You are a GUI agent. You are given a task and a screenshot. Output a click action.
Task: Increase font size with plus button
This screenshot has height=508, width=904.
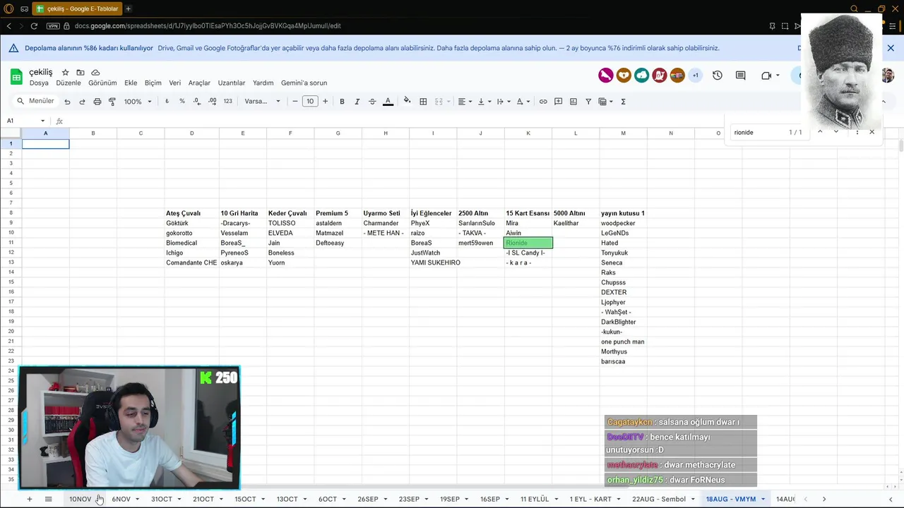(325, 102)
